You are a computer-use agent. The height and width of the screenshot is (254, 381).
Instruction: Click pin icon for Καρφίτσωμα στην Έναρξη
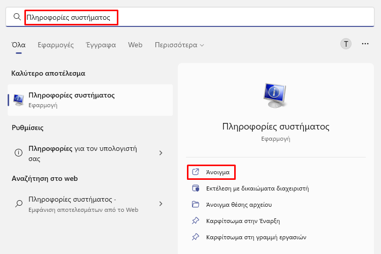[196, 220]
